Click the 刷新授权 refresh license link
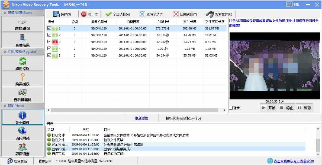 [x=142, y=118]
